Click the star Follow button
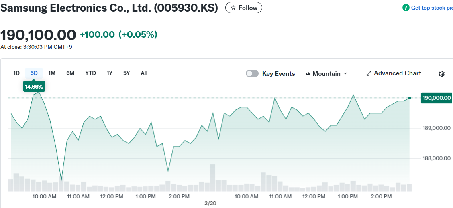 (243, 8)
